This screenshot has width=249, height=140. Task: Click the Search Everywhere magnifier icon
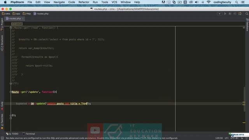tap(247, 14)
